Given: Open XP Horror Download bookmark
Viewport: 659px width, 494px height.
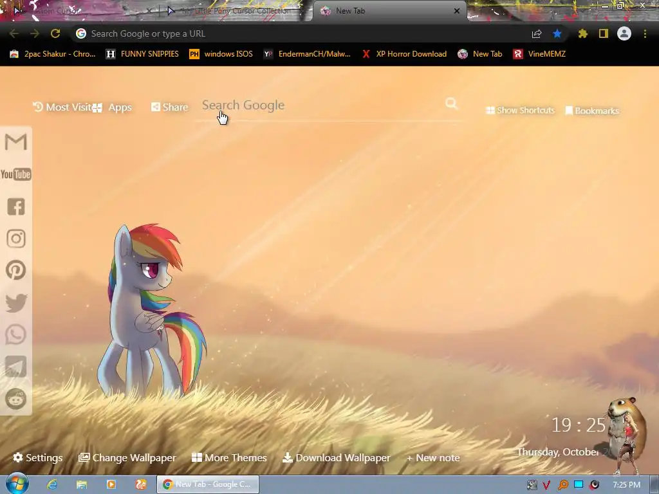Looking at the screenshot, I should pyautogui.click(x=404, y=54).
